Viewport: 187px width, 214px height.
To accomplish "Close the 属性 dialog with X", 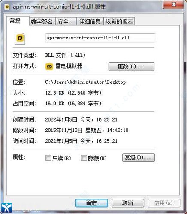I will [173, 5].
